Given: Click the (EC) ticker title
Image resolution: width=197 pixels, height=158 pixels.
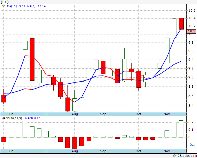Looking at the screenshot, I should coord(5,2).
